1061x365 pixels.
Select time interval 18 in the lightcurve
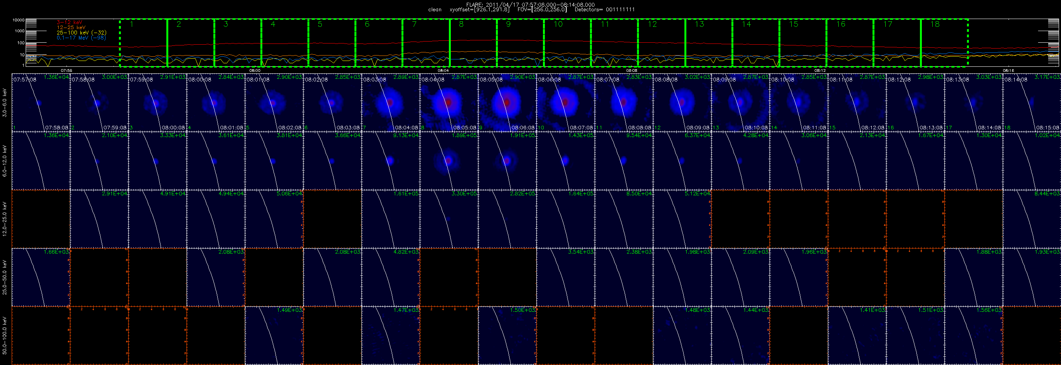[944, 43]
